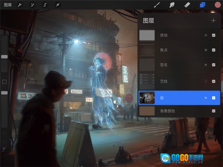Image resolution: width=223 pixels, height=167 pixels.
Task: Select the 签名 layer
Action: tap(175, 65)
